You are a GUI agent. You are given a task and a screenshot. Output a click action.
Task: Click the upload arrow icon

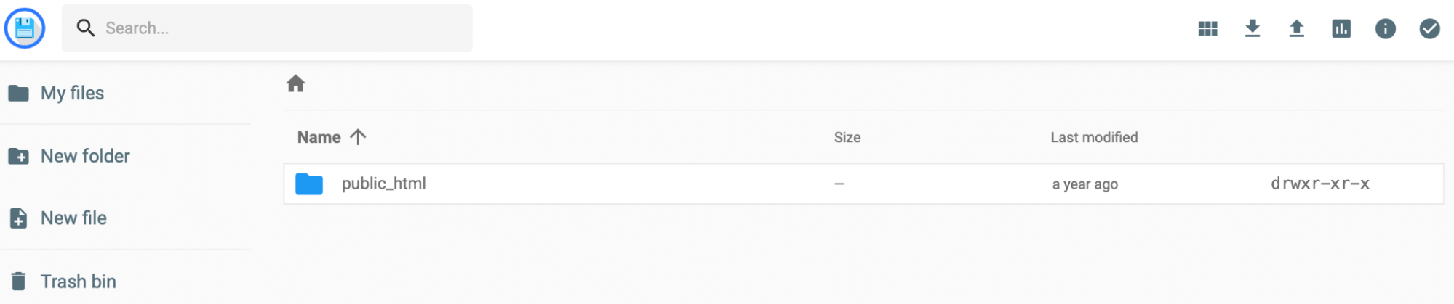(1296, 28)
